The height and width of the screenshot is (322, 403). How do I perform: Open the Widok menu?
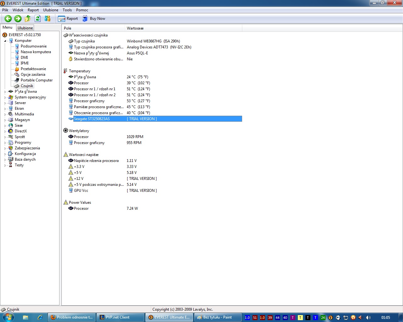[18, 10]
